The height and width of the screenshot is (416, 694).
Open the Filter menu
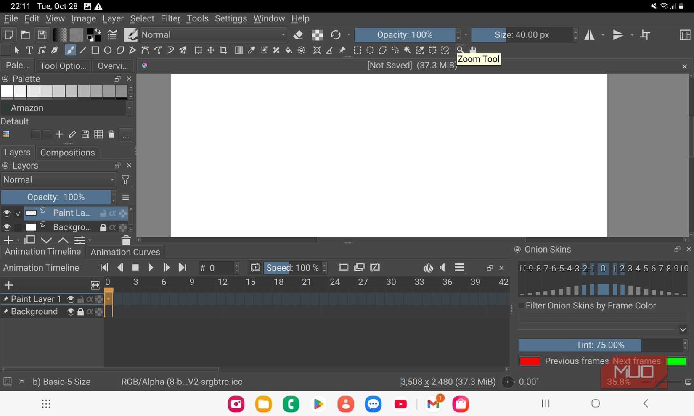tap(170, 18)
